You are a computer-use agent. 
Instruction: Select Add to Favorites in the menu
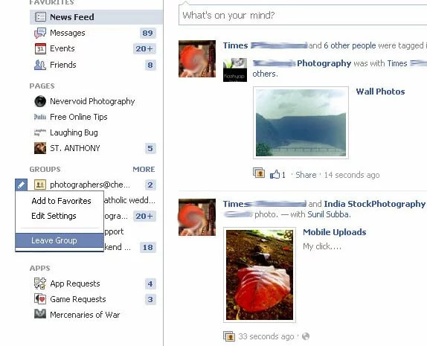[x=61, y=201]
